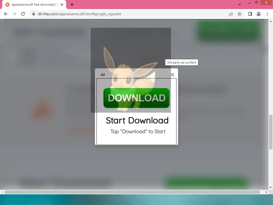Expand the tab search dropdown
273x205 pixels.
(x=240, y=5)
